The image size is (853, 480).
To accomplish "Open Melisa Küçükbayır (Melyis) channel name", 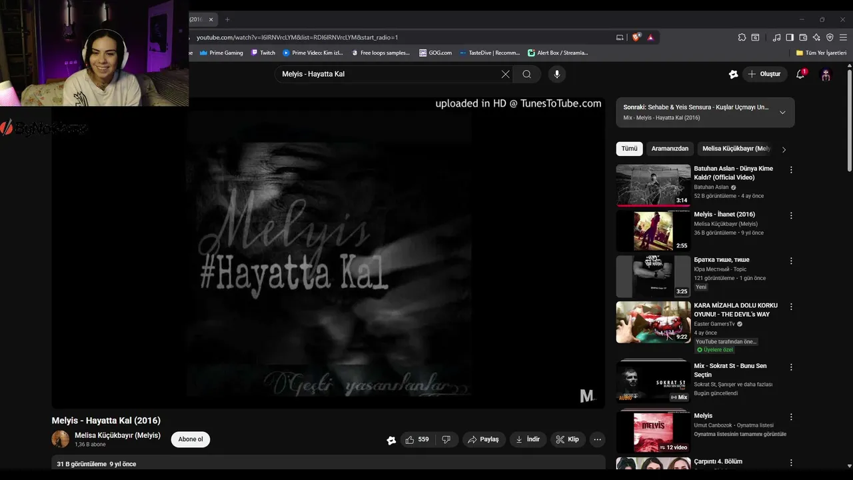I will [x=117, y=435].
